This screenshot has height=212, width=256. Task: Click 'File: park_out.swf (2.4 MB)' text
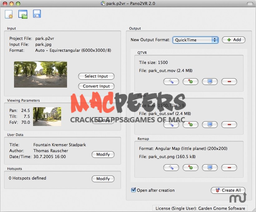coord(165,113)
